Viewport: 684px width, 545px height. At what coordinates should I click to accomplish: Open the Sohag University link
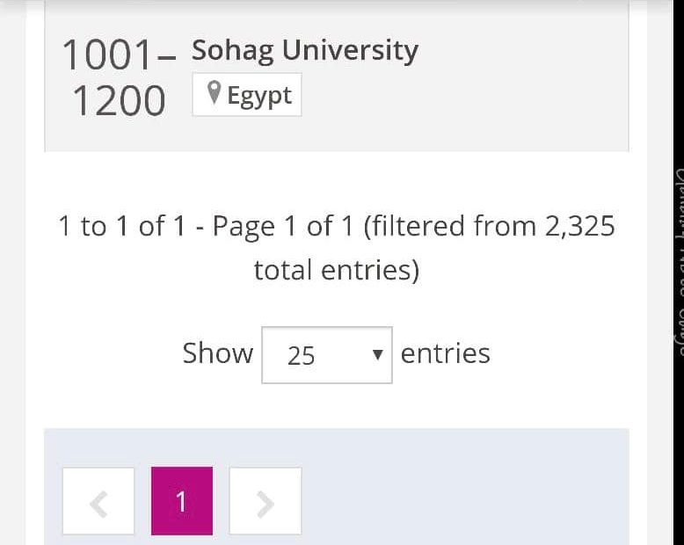click(304, 51)
